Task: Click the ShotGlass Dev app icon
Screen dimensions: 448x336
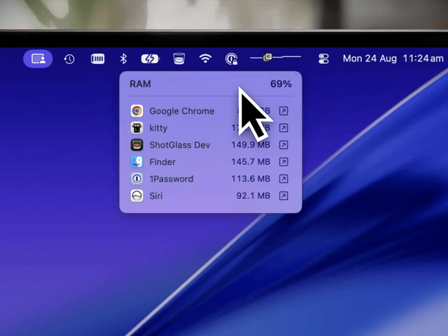Action: (x=137, y=145)
